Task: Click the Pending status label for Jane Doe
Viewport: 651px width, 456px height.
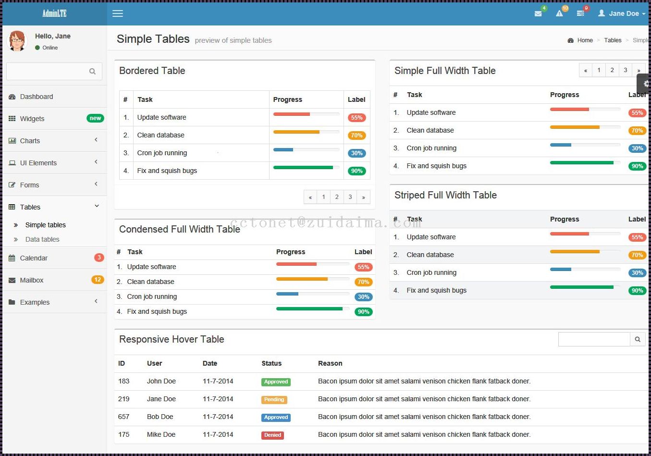Action: pyautogui.click(x=274, y=400)
